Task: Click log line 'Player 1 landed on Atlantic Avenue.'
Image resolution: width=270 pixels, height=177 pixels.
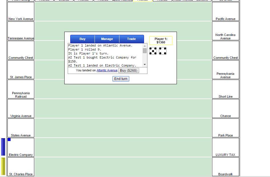Action: coord(100,46)
